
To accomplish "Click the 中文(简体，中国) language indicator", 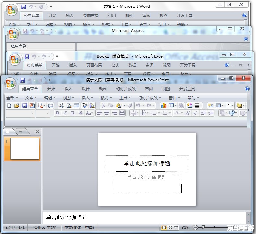I will tap(79, 228).
